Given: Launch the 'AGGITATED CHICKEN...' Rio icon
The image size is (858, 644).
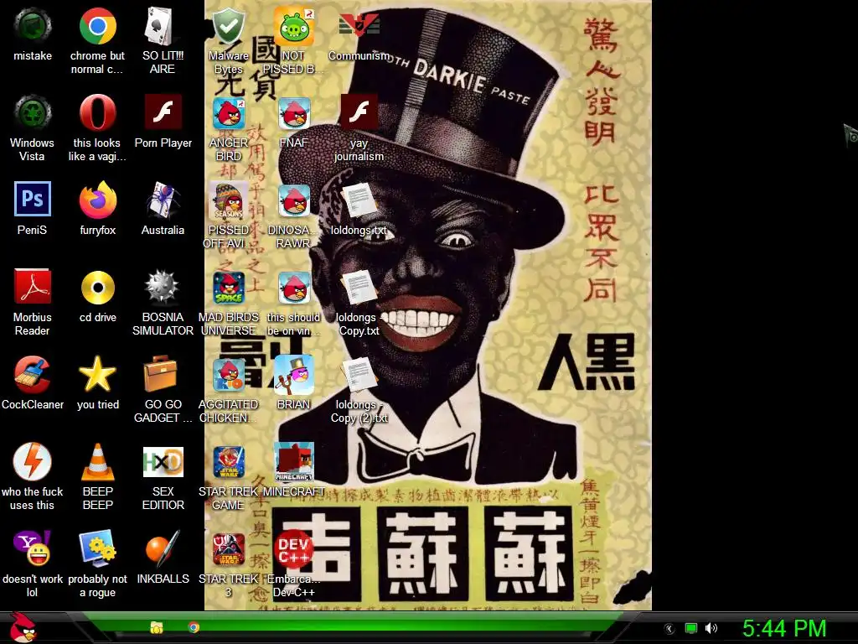Looking at the screenshot, I should tap(228, 375).
